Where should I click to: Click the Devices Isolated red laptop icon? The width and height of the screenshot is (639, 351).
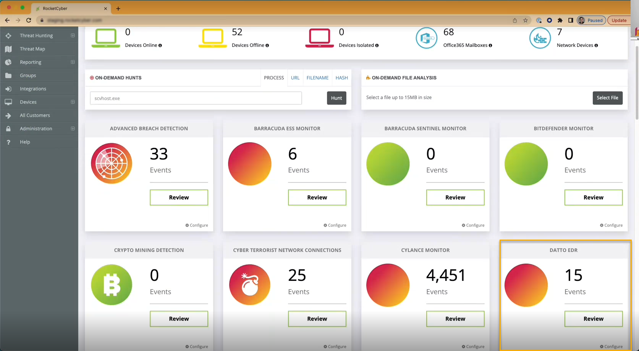coord(319,38)
